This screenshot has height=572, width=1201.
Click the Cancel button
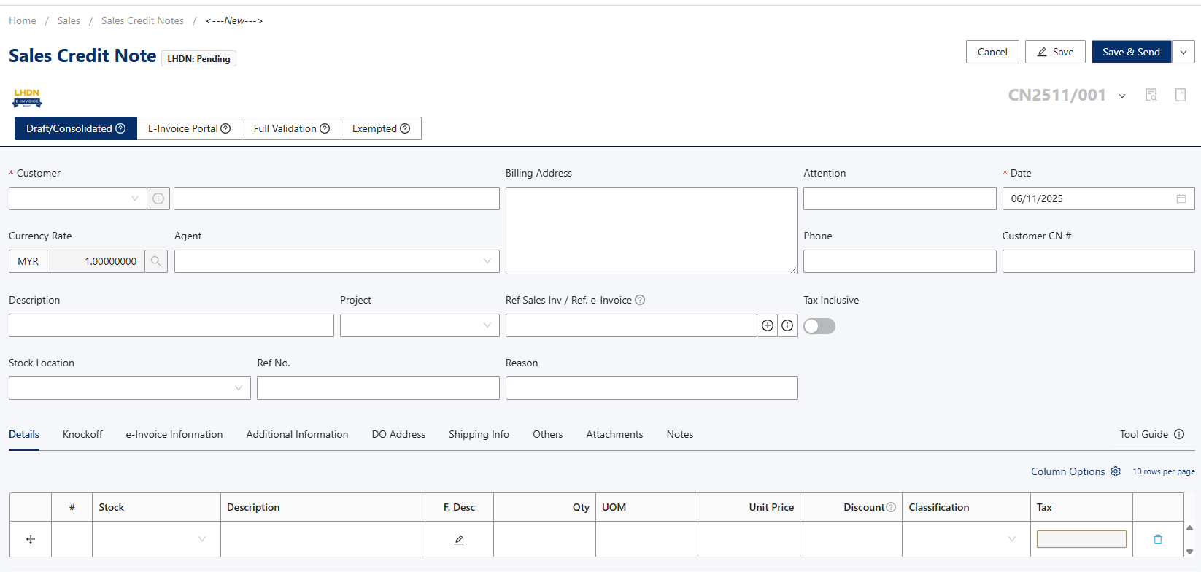tap(992, 52)
